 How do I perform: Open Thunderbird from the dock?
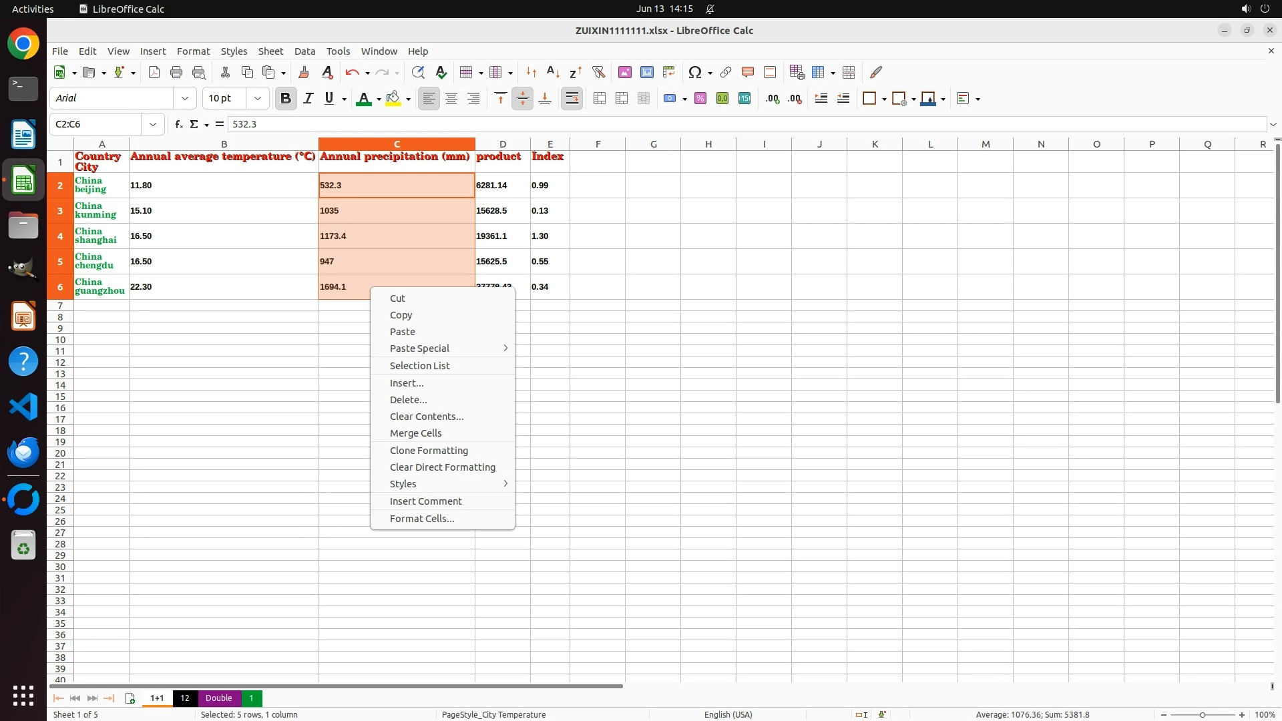pyautogui.click(x=23, y=453)
